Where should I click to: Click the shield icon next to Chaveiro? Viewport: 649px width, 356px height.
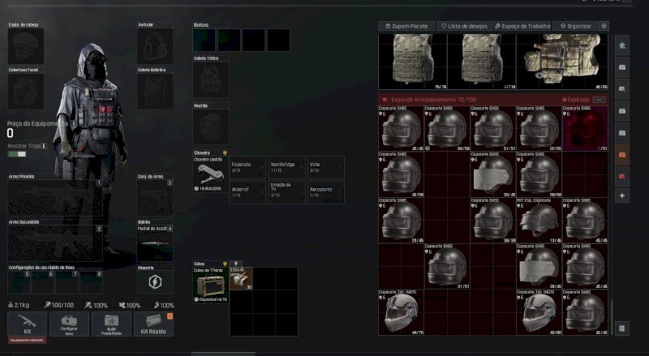tap(226, 152)
